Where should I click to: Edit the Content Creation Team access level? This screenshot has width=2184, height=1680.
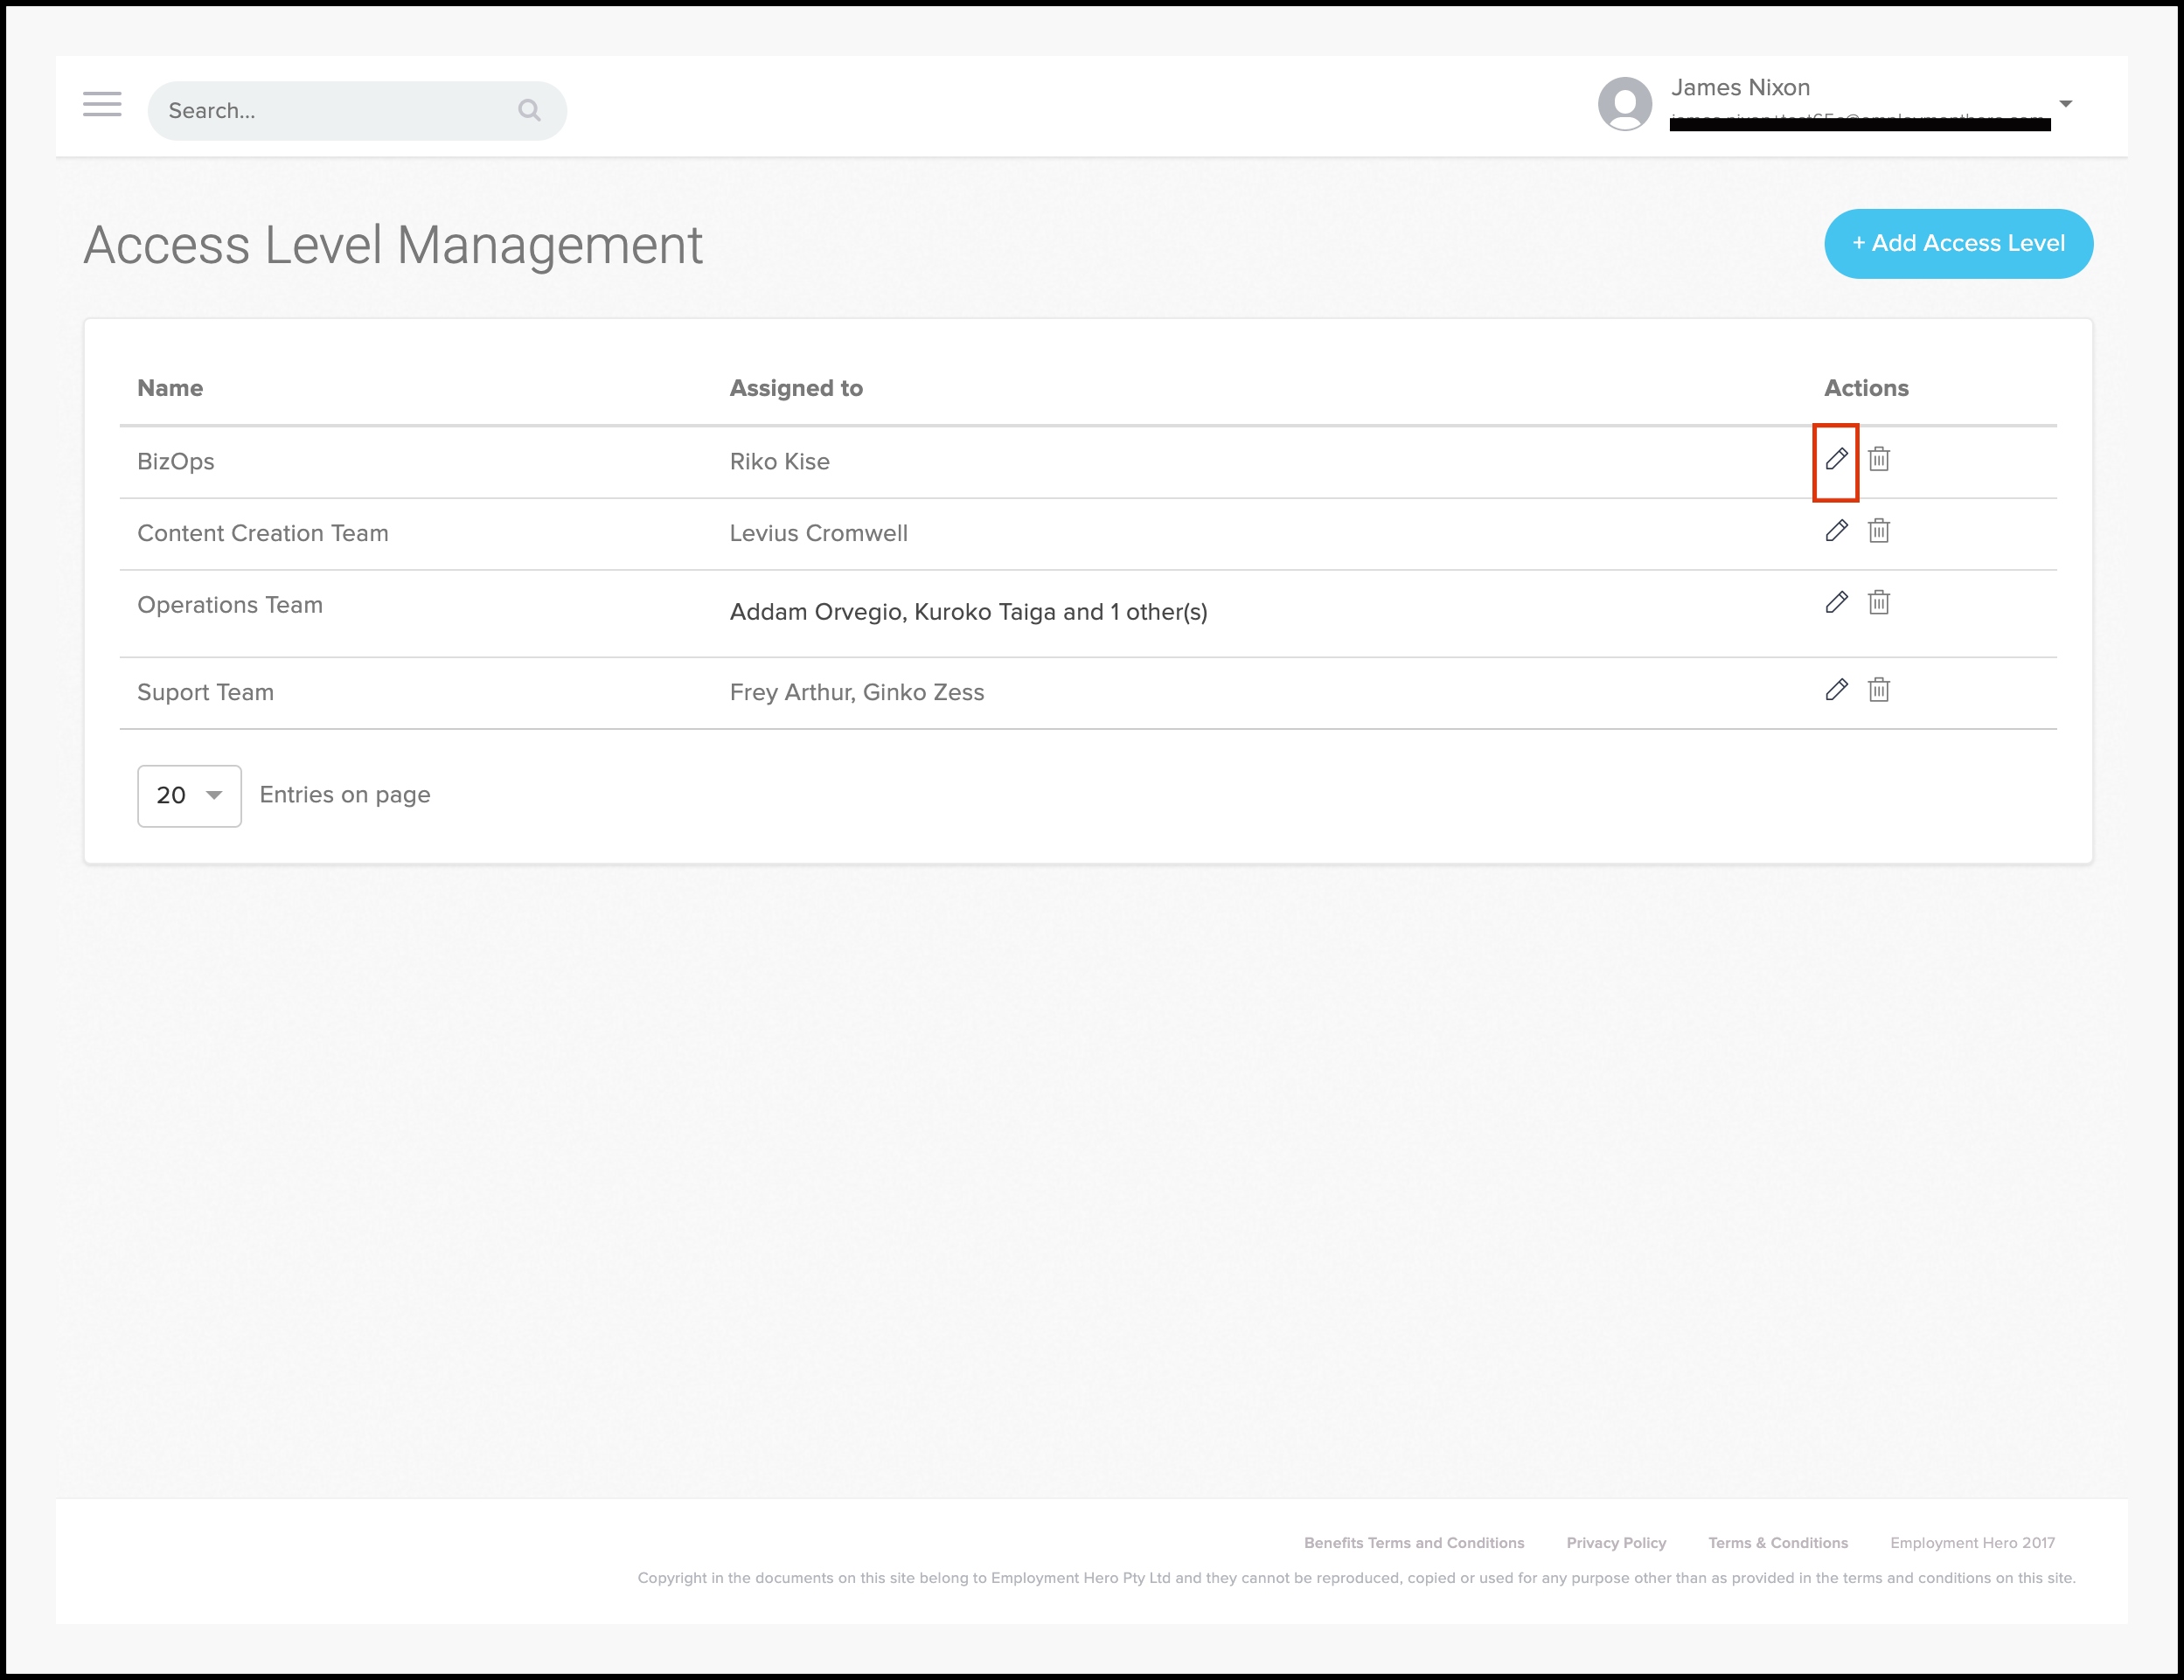(x=1836, y=531)
